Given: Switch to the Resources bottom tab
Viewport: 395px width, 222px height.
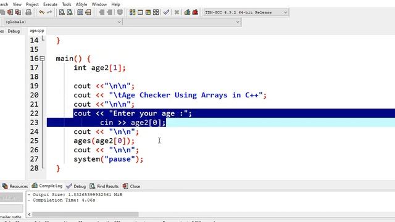Looking at the screenshot, I should coord(15,186).
